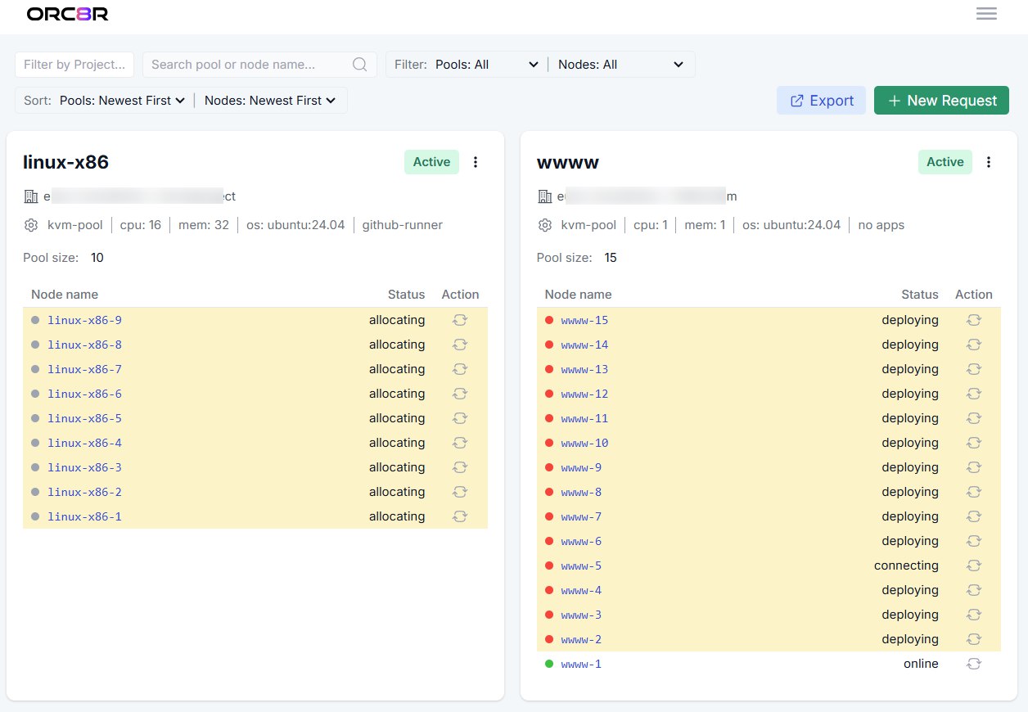Open node link linux-x86-9

coord(84,320)
